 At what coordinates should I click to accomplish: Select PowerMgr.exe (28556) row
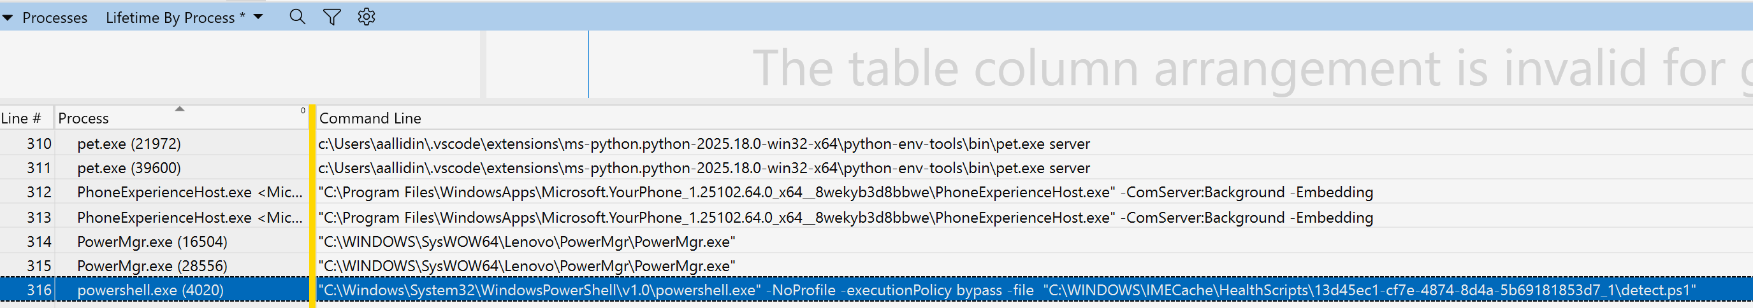click(152, 266)
